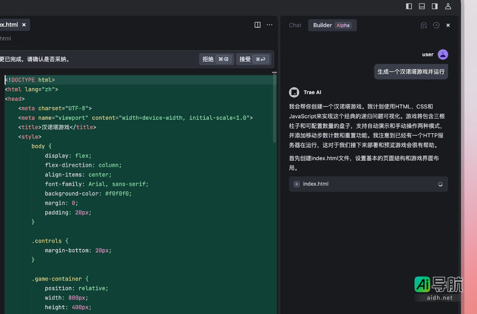Open chat history clock icon

[436, 25]
